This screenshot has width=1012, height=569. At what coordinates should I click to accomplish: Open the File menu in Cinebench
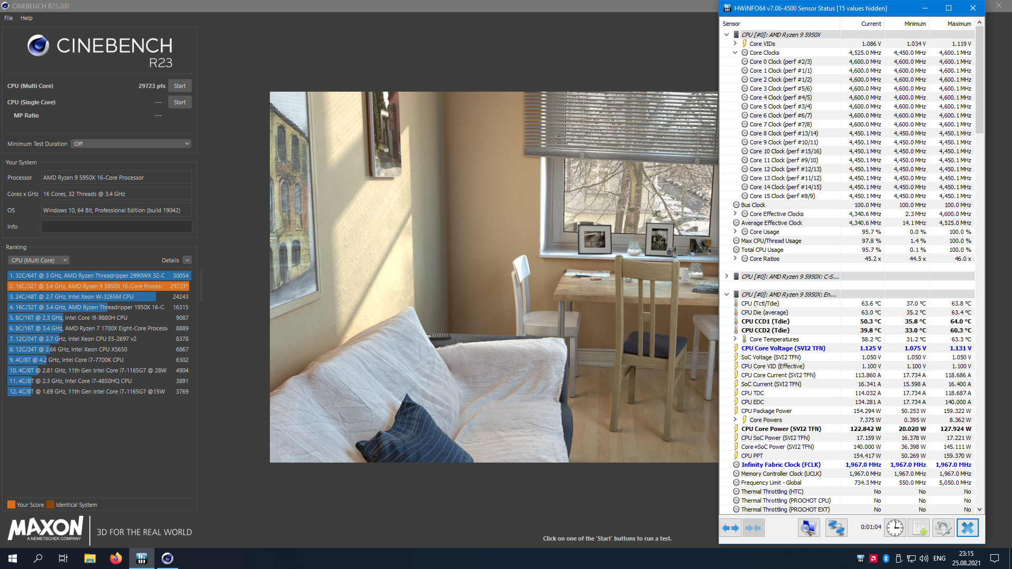click(8, 18)
